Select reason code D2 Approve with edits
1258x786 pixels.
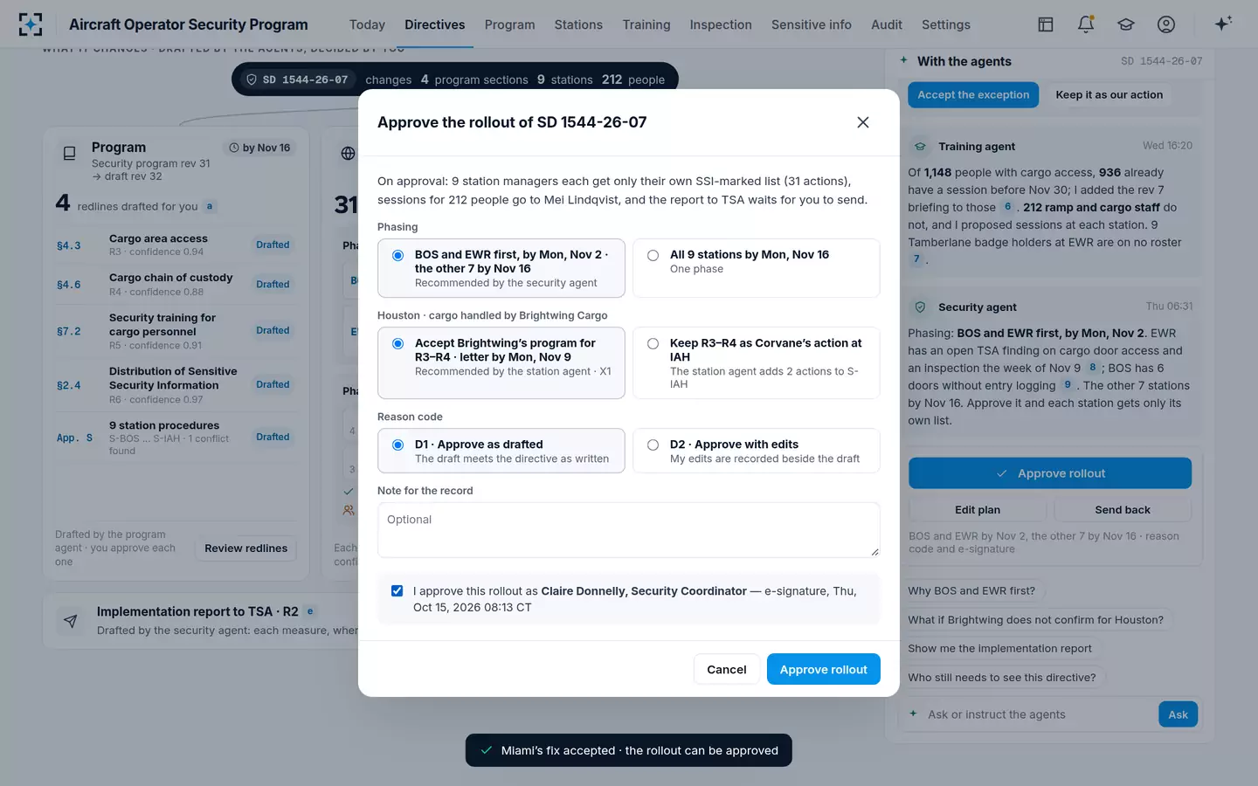pos(756,451)
